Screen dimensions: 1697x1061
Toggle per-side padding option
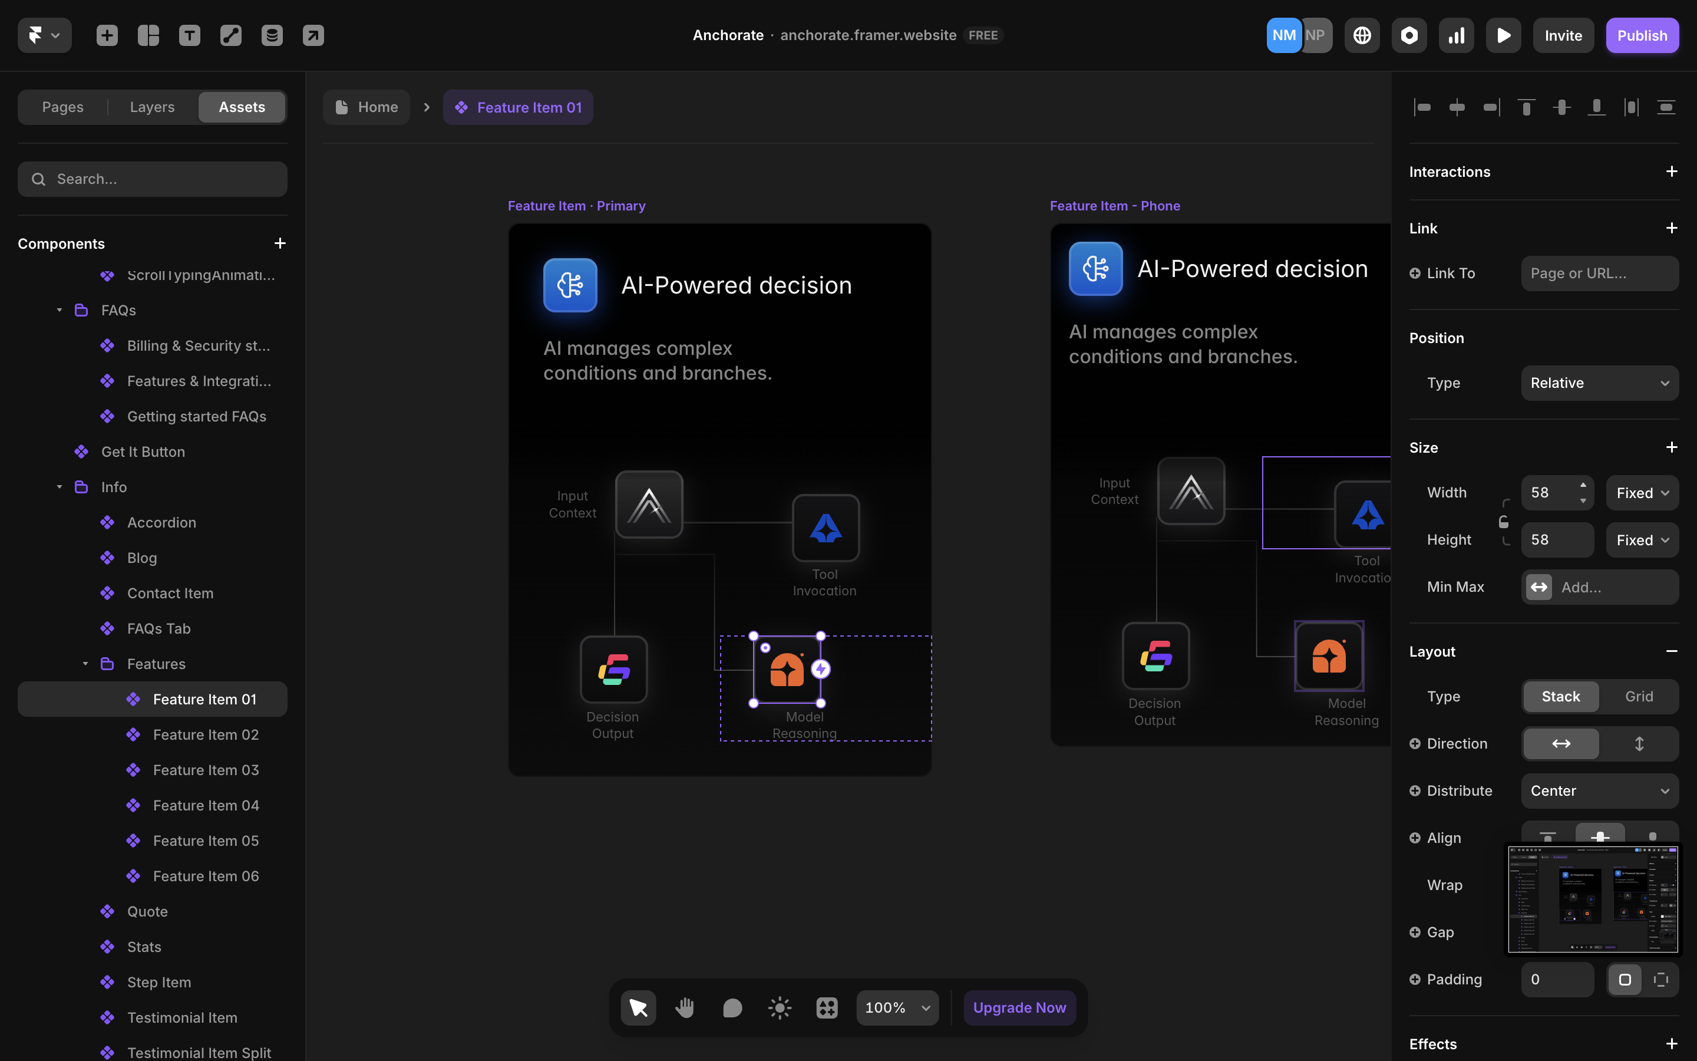tap(1660, 980)
